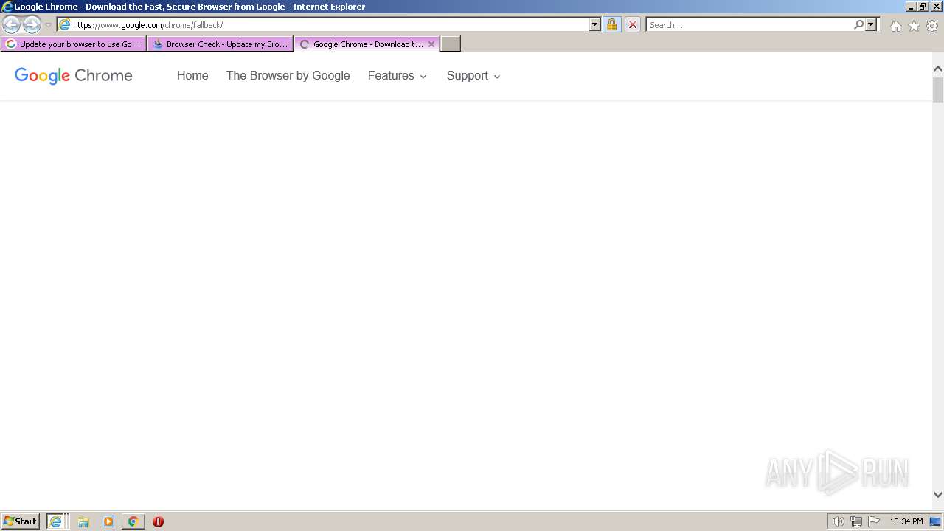Open 'The Browser by Google' link
Screen dimensions: 944x531
(288, 76)
